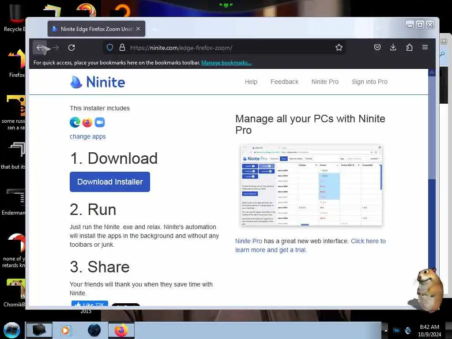Open the Ninite Pro screenshot thumbnail
The height and width of the screenshot is (339, 452).
[311, 186]
